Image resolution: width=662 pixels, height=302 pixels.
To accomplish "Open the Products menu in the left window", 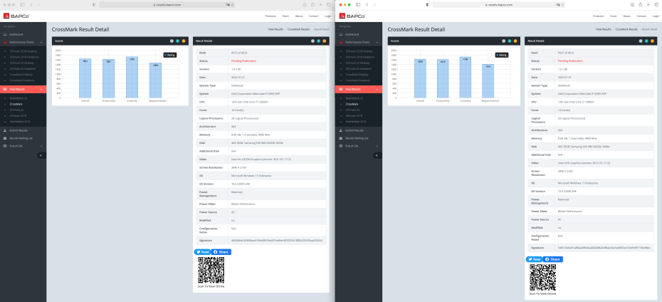I will [x=270, y=16].
